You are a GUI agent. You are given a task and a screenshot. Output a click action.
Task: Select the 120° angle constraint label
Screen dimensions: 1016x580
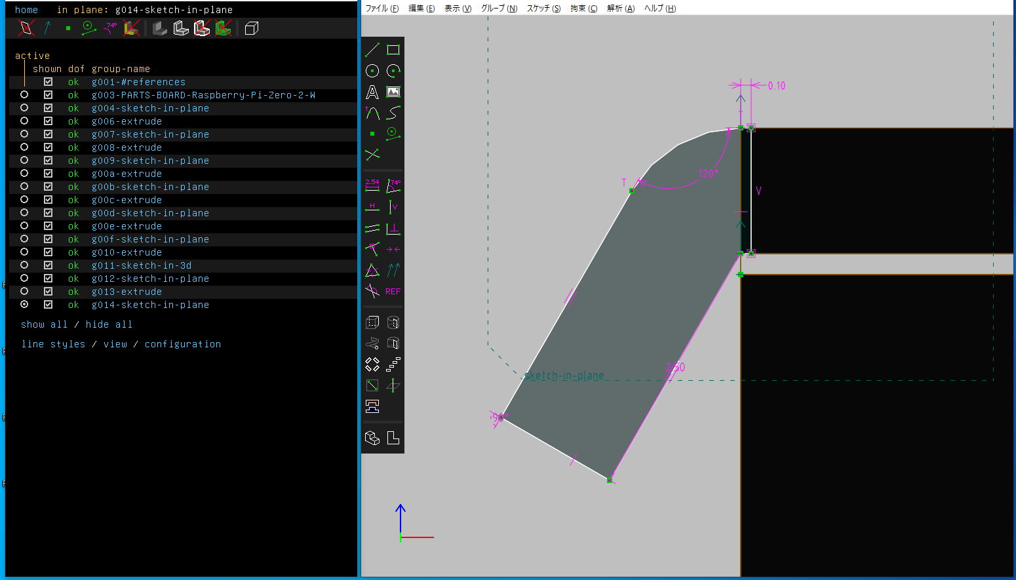[x=708, y=174]
